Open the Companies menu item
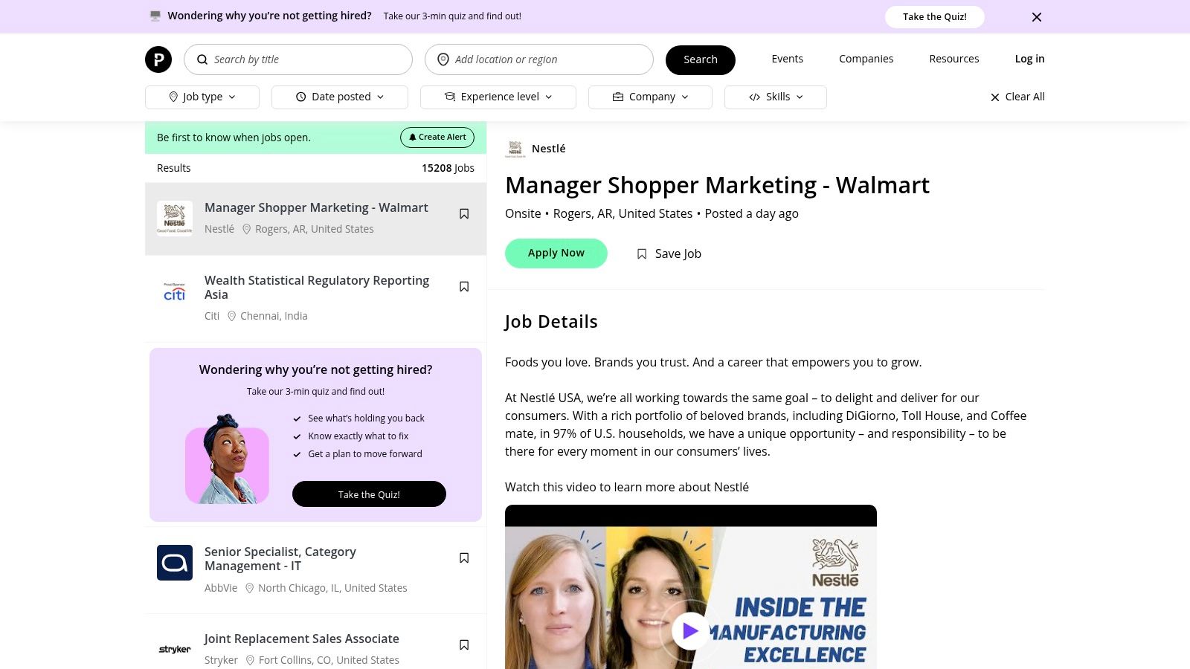 866,59
